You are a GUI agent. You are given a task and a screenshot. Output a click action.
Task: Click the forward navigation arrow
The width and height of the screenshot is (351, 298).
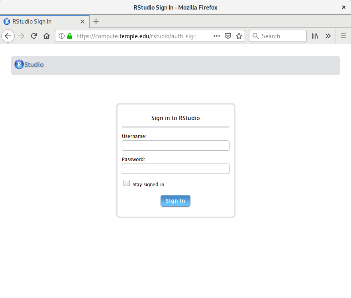(21, 36)
